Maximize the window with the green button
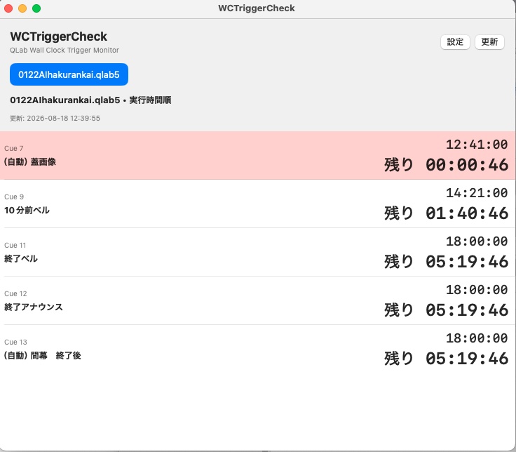Image resolution: width=516 pixels, height=452 pixels. 36,8
